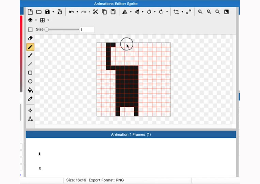Click the crop tool icon
This screenshot has width=260, height=184.
176,12
